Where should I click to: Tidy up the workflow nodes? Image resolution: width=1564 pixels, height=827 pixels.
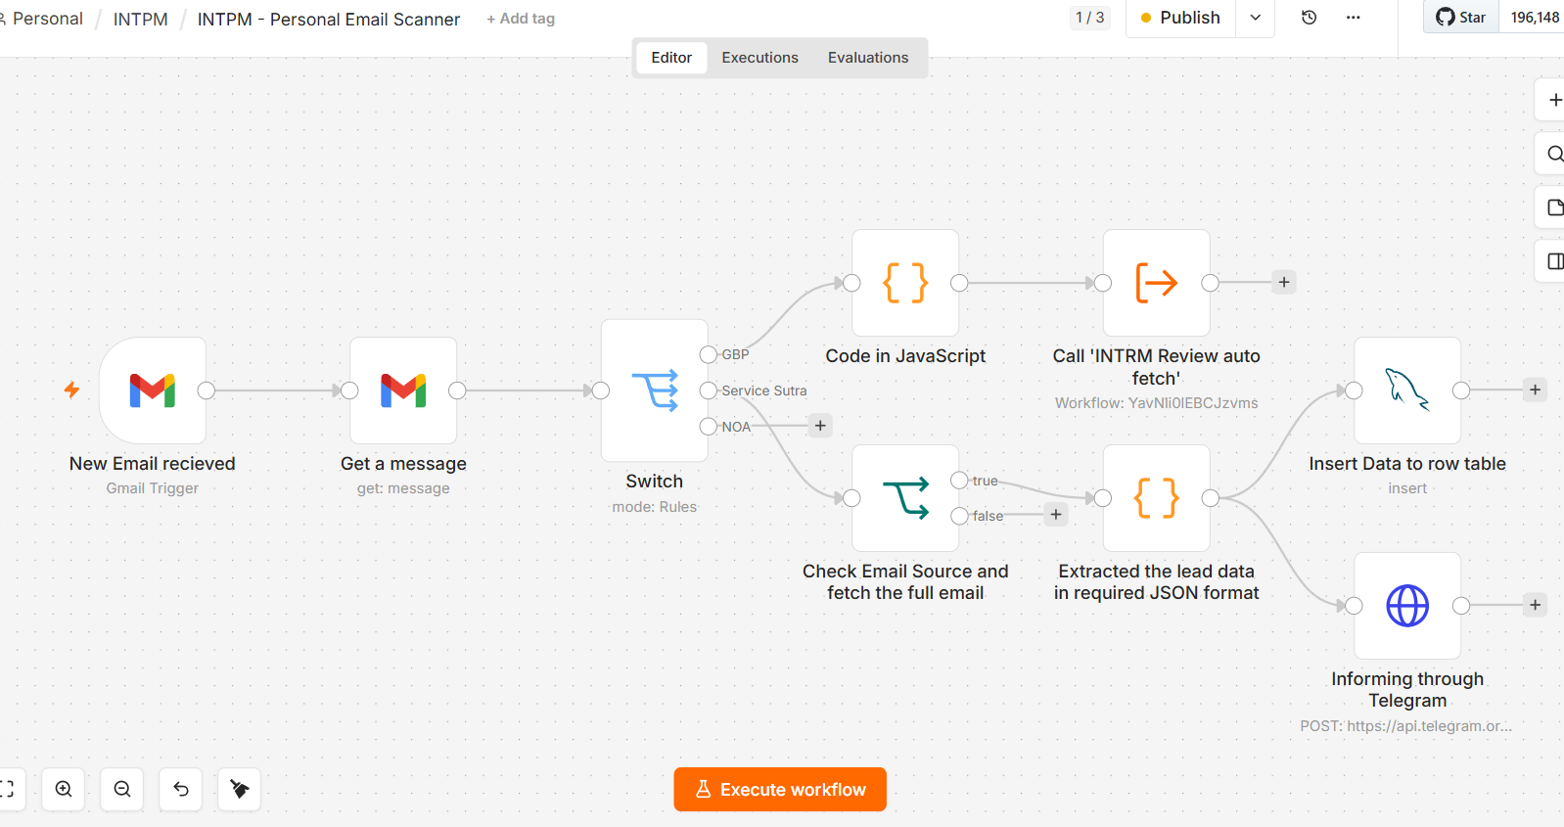(x=240, y=789)
